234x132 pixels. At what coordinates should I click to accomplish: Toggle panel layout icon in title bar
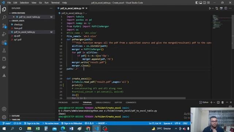(x=201, y=3)
